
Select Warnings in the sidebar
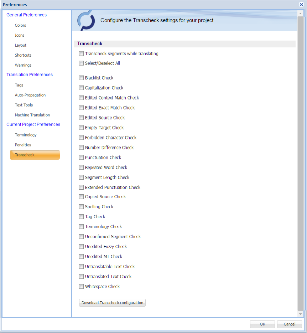(x=23, y=65)
